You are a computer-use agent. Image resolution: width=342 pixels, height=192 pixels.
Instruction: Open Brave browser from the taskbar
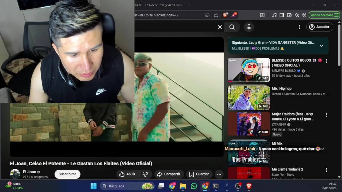[x=249, y=186]
